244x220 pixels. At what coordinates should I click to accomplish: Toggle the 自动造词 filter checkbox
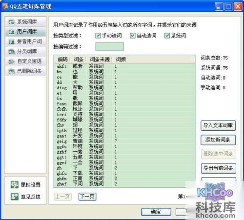(132, 36)
